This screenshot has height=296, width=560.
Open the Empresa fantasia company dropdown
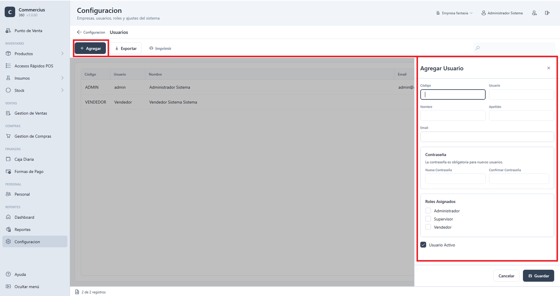[x=455, y=13]
